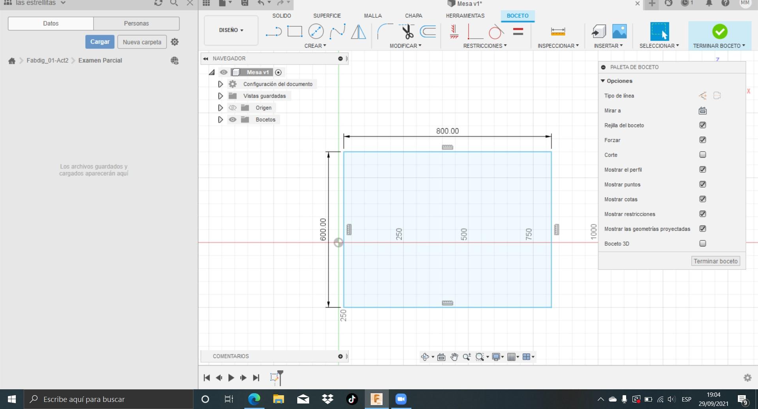Select the Rectangle sketch tool
758x409 pixels.
(x=295, y=32)
